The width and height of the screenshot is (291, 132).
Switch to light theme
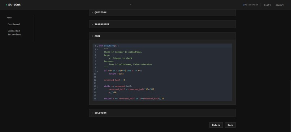[x=267, y=5]
